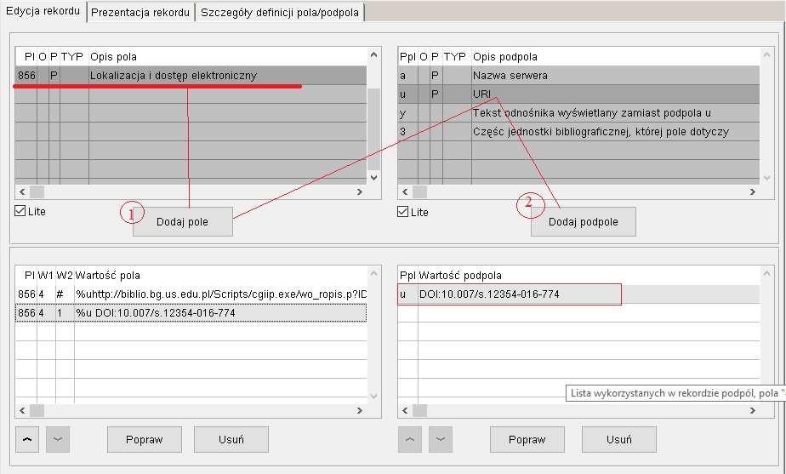Screen dimensions: 786x474
Task: Select subfield y Tekst odnośnika row
Action: 578,113
